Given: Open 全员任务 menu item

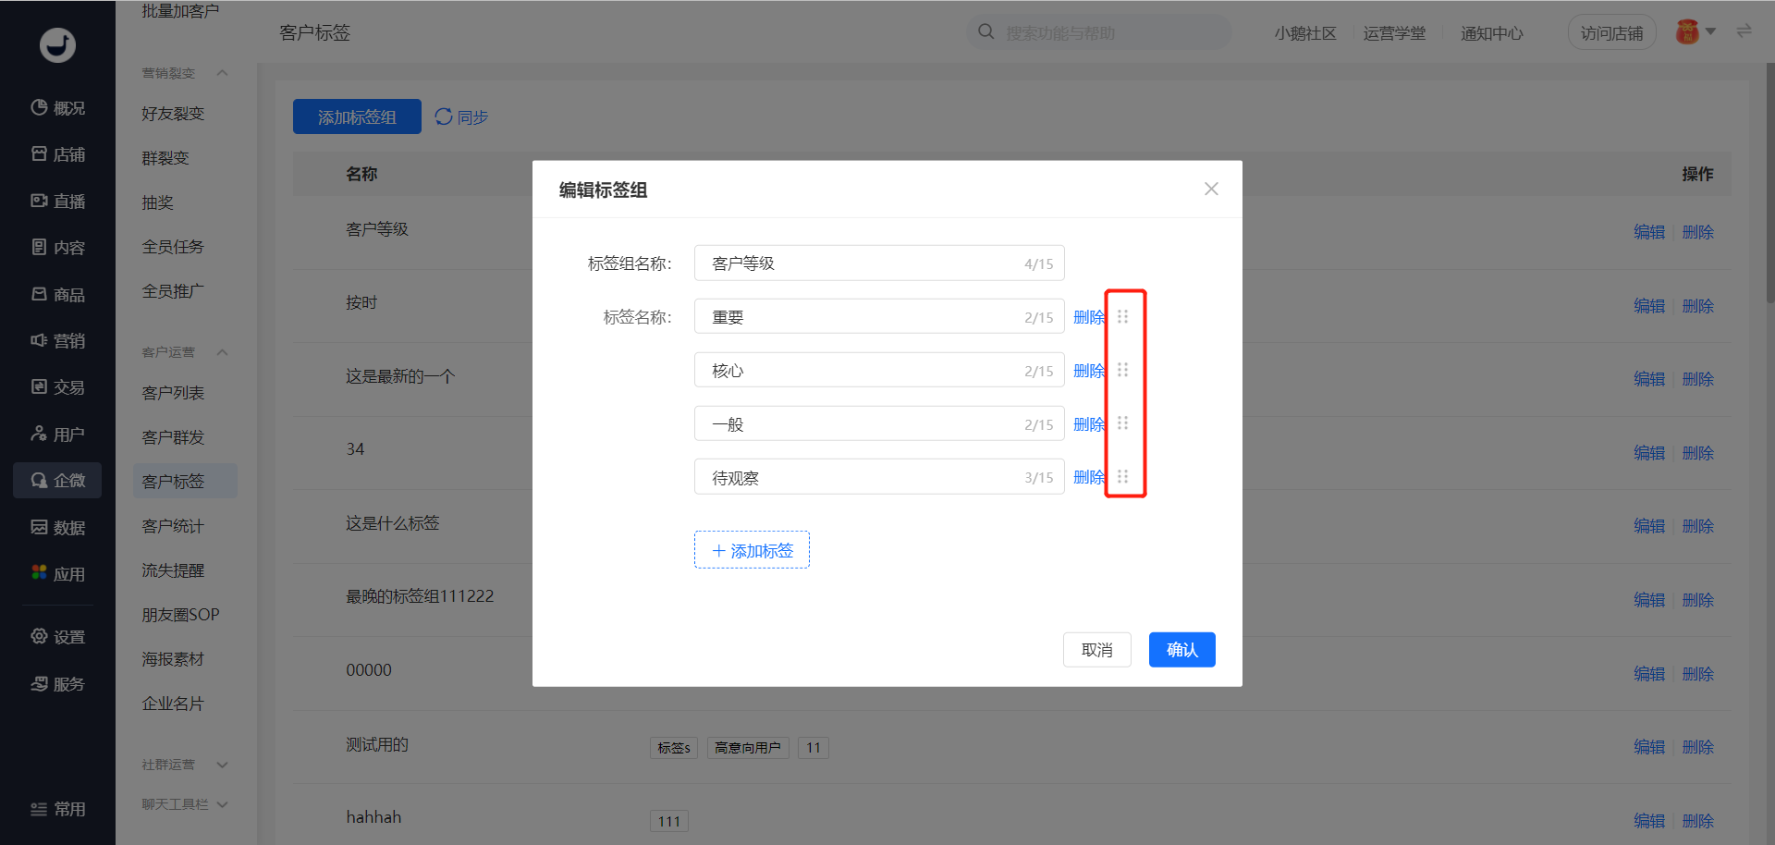Looking at the screenshot, I should [x=173, y=247].
